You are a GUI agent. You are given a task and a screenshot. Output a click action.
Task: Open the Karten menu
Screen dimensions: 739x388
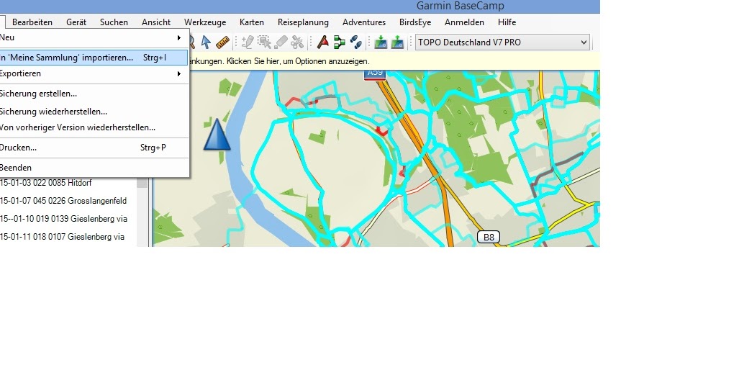pos(252,22)
